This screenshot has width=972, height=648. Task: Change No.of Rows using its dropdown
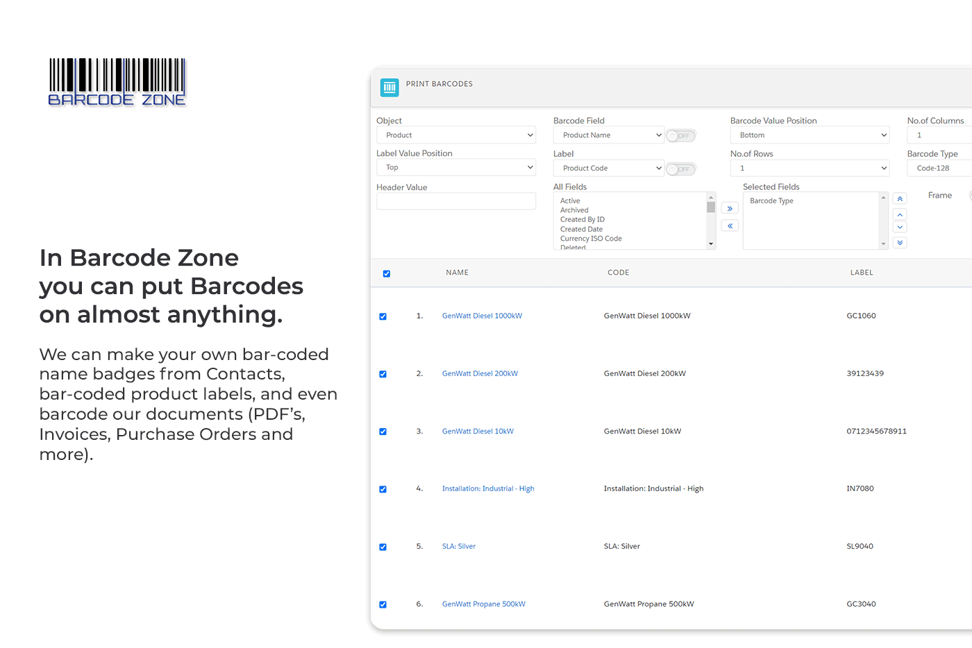pos(810,168)
